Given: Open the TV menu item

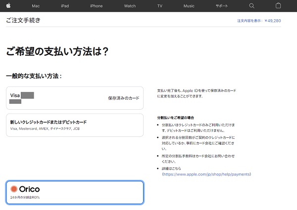Looking at the screenshot, I should click(x=160, y=6).
